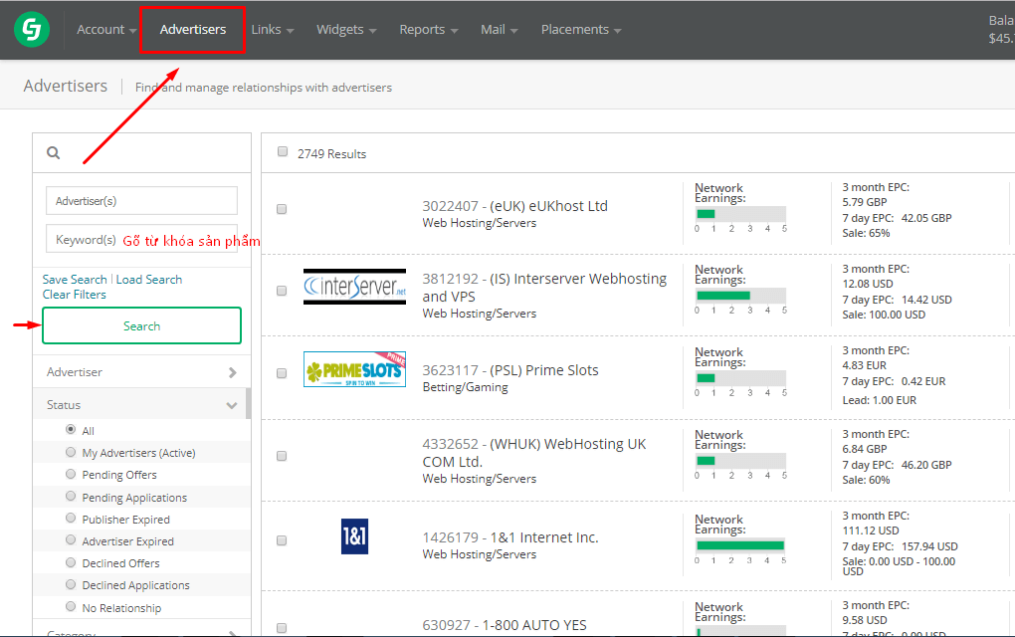The height and width of the screenshot is (637, 1015).
Task: Expand the Advertiser filter chevron
Action: 232,372
